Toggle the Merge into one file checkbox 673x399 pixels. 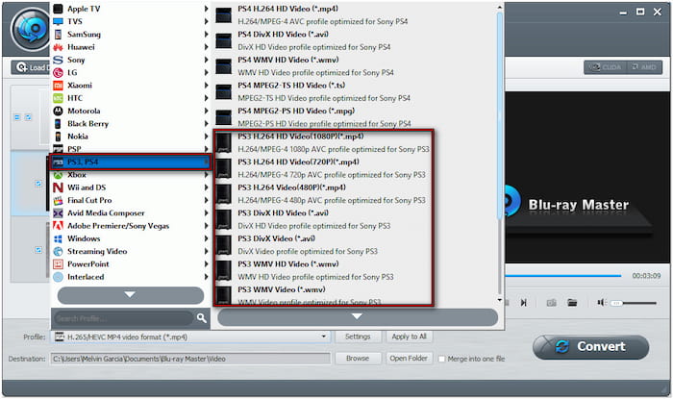441,359
